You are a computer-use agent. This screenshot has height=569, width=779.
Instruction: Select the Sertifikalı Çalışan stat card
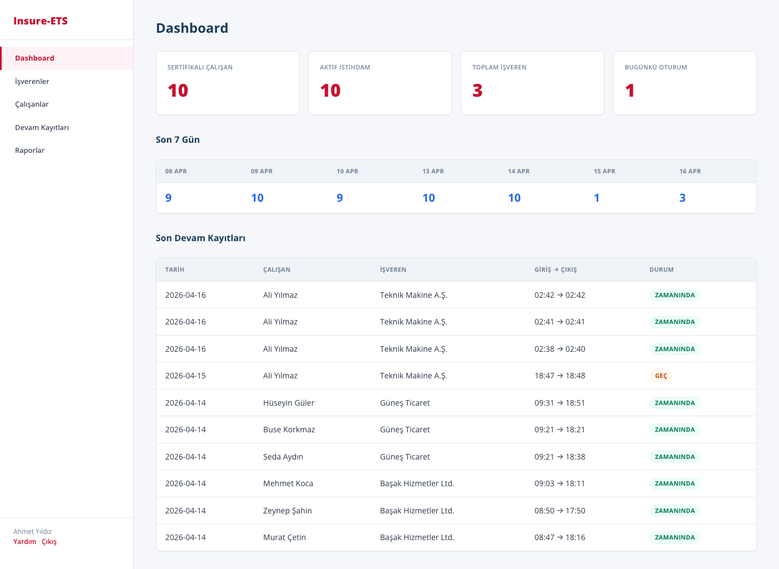click(x=227, y=83)
